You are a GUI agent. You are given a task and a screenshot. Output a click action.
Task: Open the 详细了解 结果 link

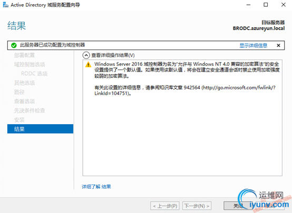pyautogui.click(x=96, y=186)
